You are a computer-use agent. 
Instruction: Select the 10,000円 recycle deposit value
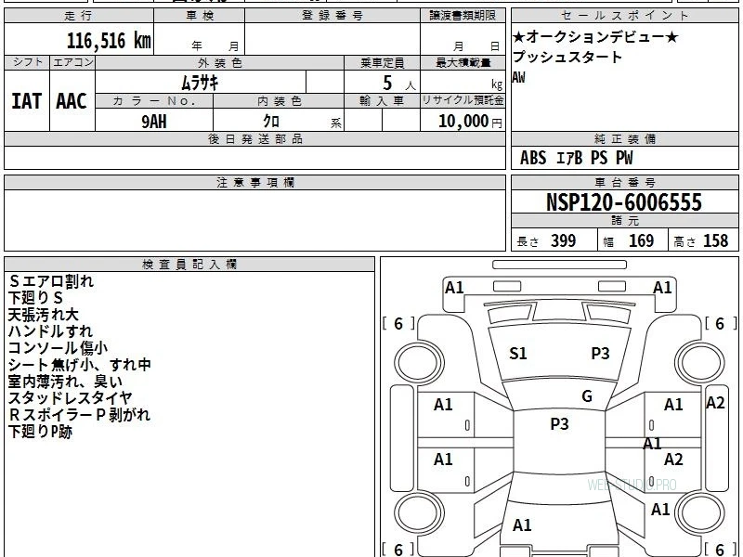coord(470,122)
